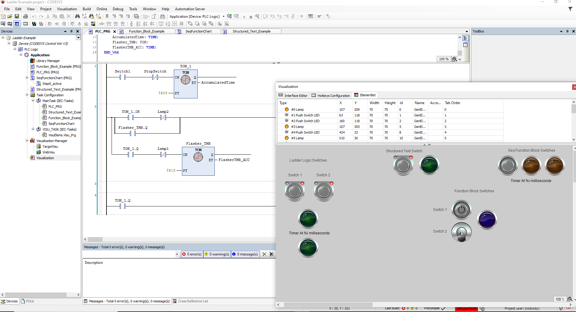576x312 pixels.
Task: Collapse the Application tree node
Action: pos(21,55)
